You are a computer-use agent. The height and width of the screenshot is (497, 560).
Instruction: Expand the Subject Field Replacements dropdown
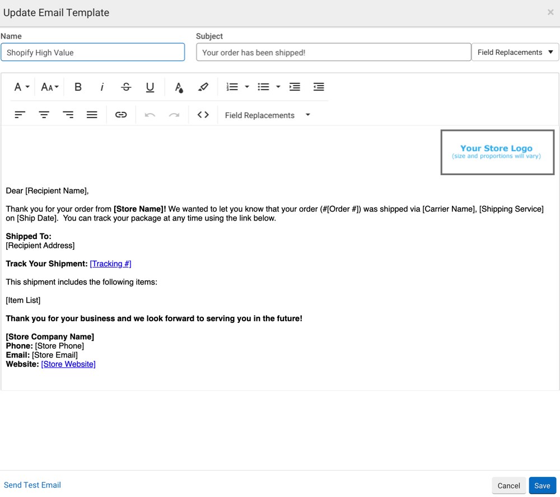(x=515, y=52)
